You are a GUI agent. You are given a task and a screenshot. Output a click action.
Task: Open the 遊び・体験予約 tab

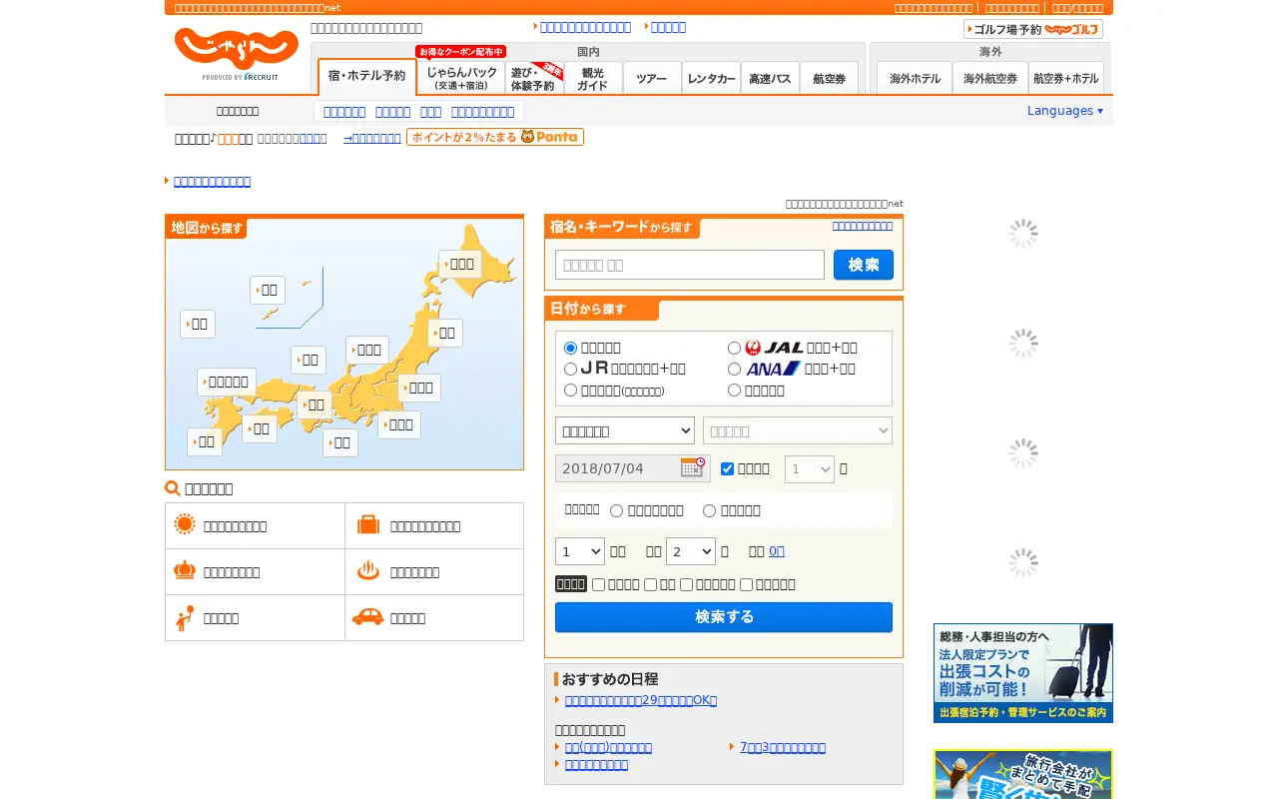point(534,78)
